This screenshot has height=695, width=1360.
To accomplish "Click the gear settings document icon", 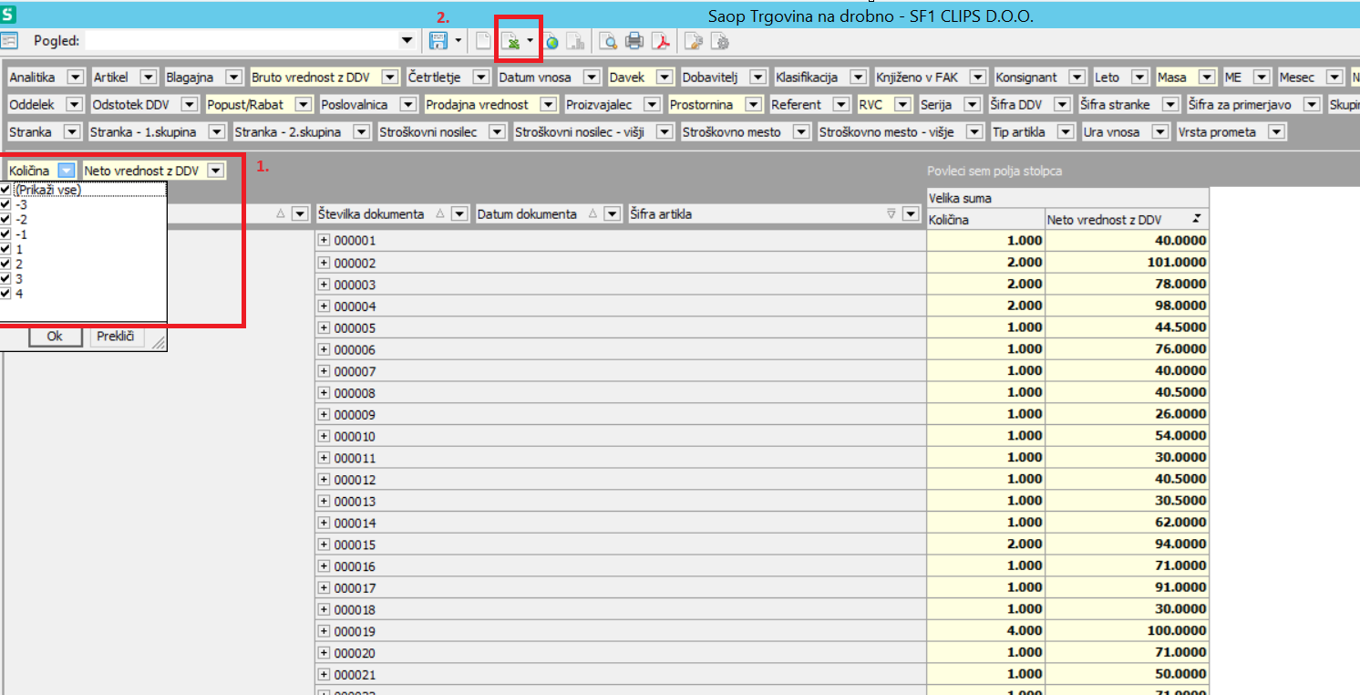I will tap(719, 41).
